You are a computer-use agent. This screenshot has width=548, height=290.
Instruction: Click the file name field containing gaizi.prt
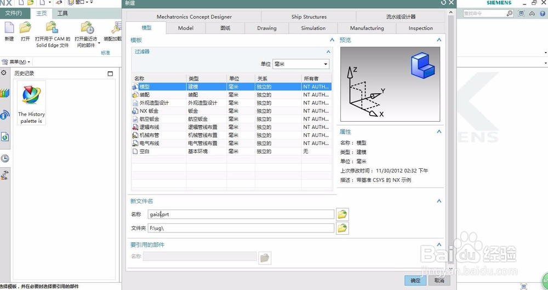coord(241,214)
